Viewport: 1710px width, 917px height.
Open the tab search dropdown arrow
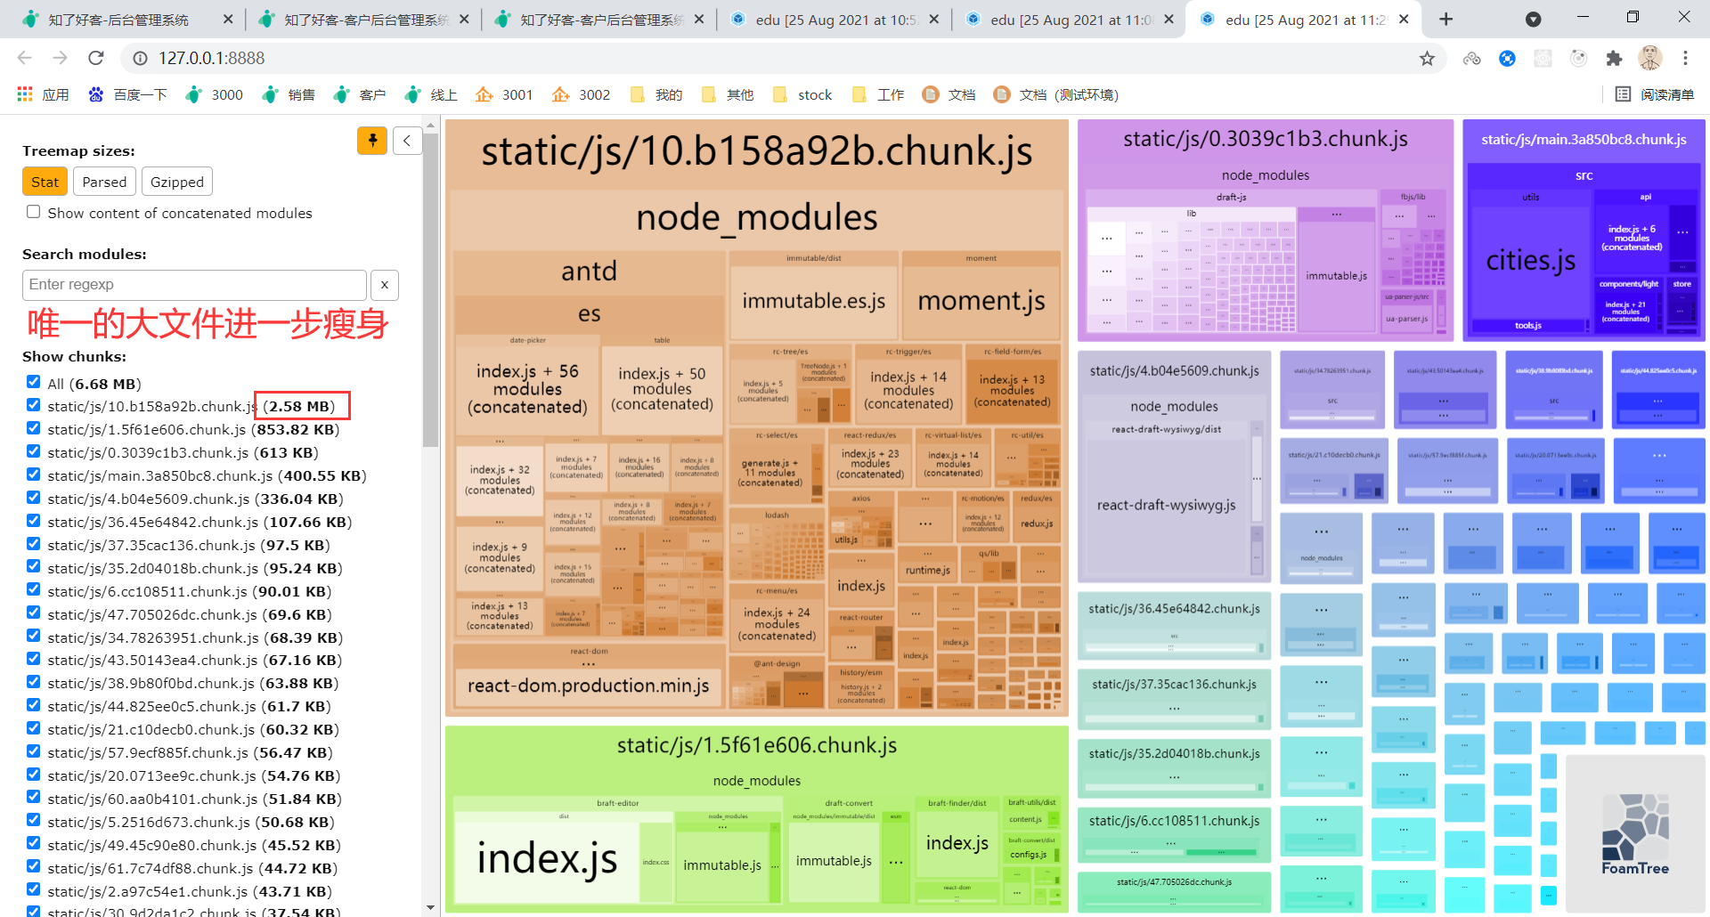pyautogui.click(x=1533, y=19)
